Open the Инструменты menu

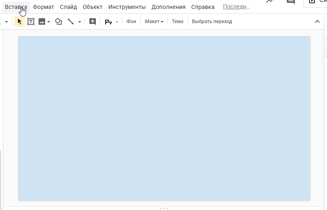(x=127, y=7)
